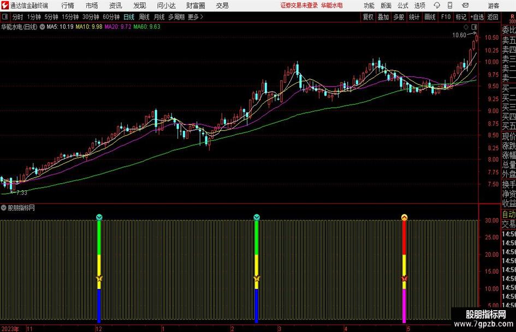Open the 资讯 menu
This screenshot has height=332, width=516.
(116, 5)
